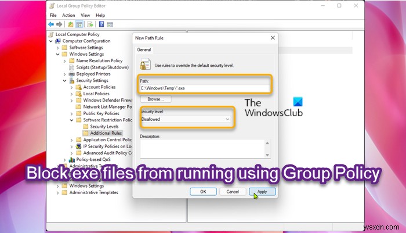Viewport: 406px width, 233px height.
Task: Select the lower Windows Settings tree item
Action: click(86, 186)
